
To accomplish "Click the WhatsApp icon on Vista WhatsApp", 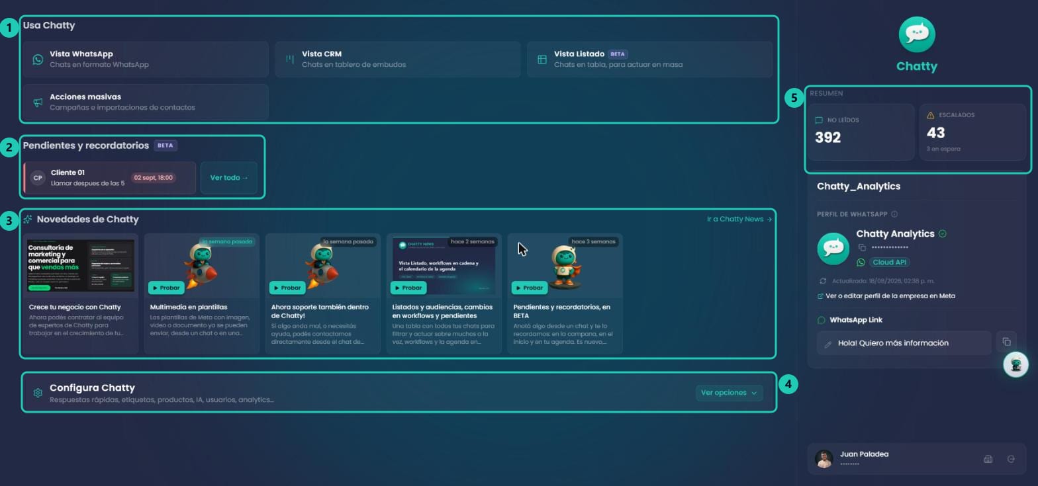I will point(38,60).
